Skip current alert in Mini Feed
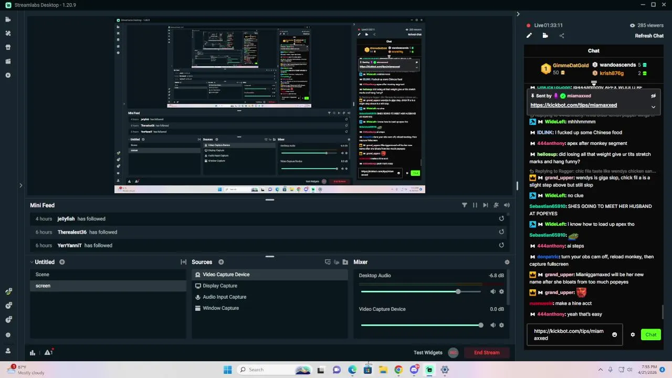 pyautogui.click(x=485, y=205)
